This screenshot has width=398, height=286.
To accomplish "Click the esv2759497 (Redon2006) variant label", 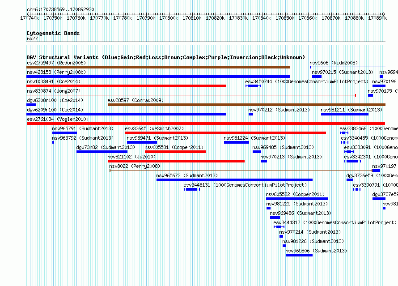I will 56,63.
